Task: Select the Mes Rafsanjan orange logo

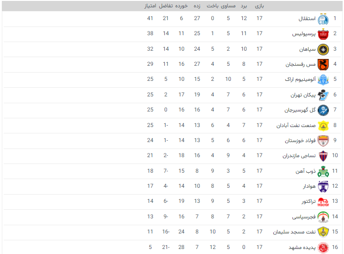Action: 323,64
